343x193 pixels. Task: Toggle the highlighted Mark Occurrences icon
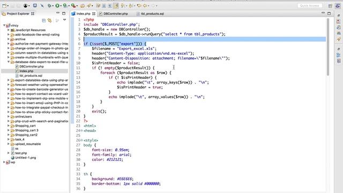pyautogui.click(x=116, y=6)
